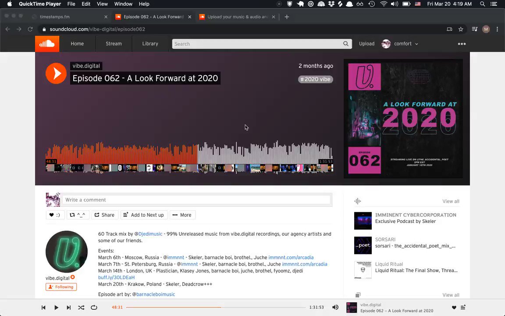Viewport: 505px width, 316px height.
Task: Click the Upload link in the header
Action: pos(366,44)
